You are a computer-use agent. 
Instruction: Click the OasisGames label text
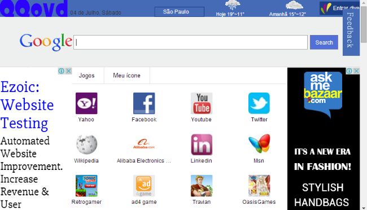coord(259,202)
